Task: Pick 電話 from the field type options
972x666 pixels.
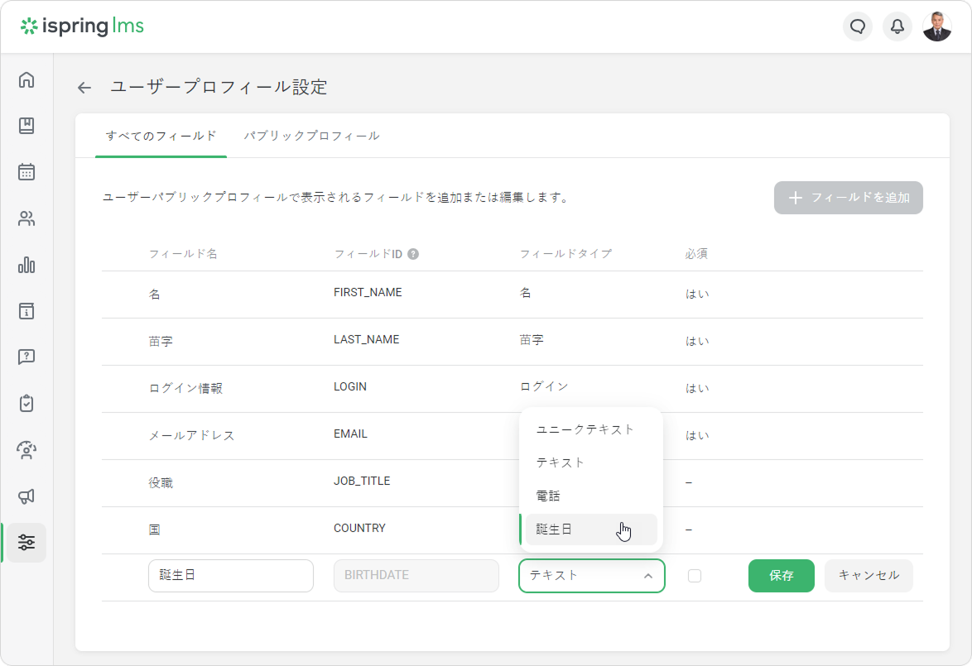Action: tap(548, 496)
